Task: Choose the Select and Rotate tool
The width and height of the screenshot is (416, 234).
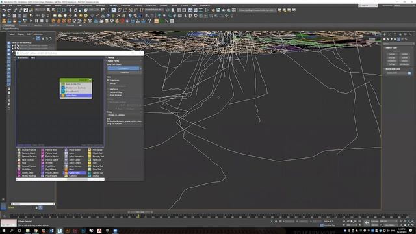Action: point(75,10)
